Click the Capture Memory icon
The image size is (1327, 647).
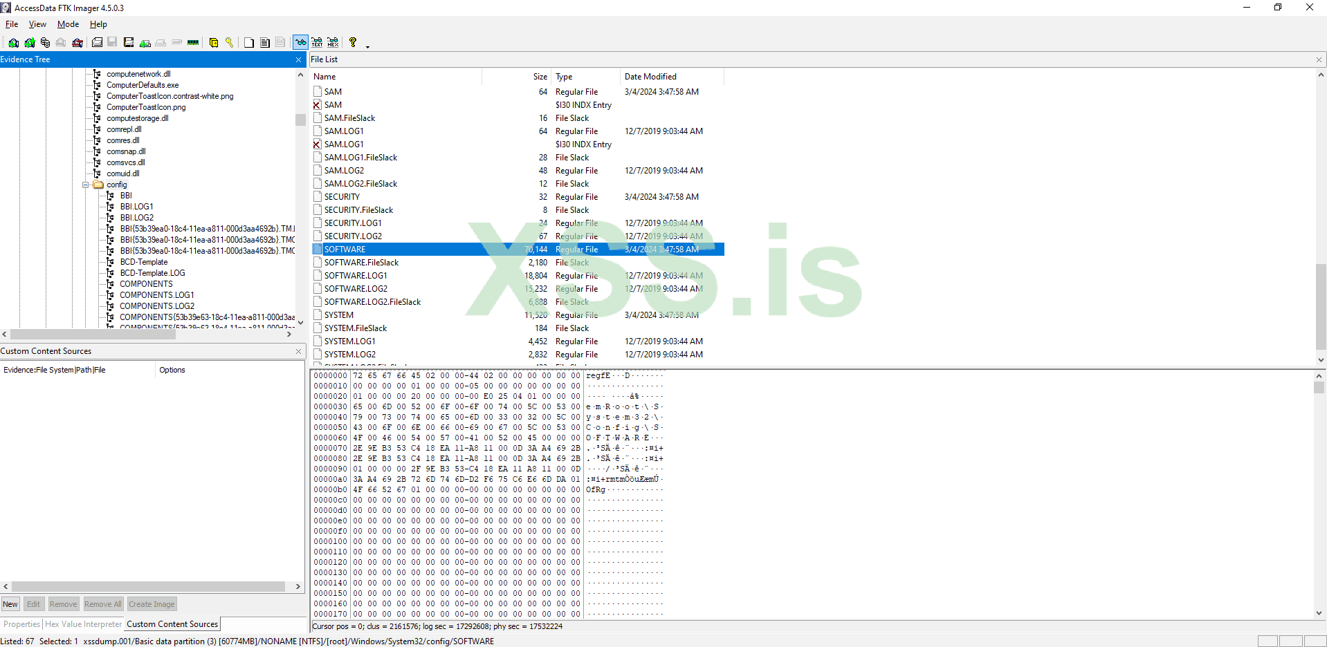click(x=193, y=43)
